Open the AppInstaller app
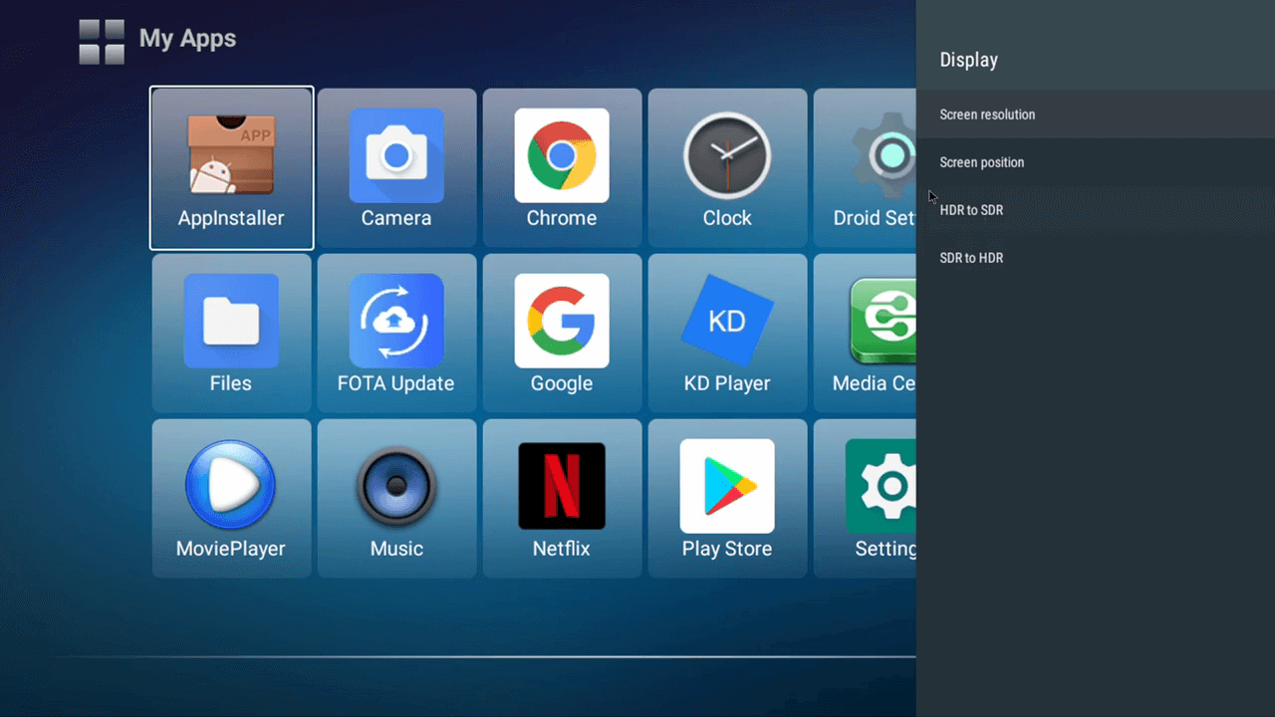This screenshot has width=1275, height=717. (231, 167)
